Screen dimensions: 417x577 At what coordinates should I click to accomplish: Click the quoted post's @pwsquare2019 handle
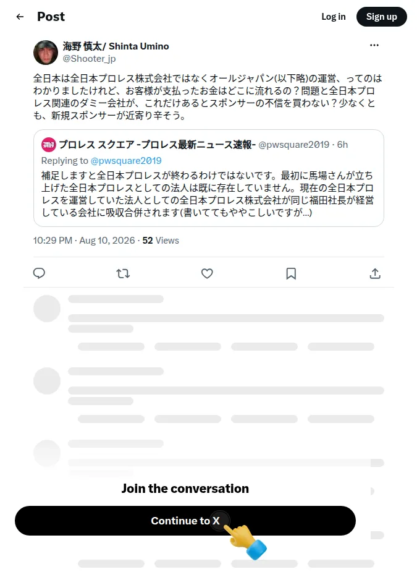click(x=293, y=145)
